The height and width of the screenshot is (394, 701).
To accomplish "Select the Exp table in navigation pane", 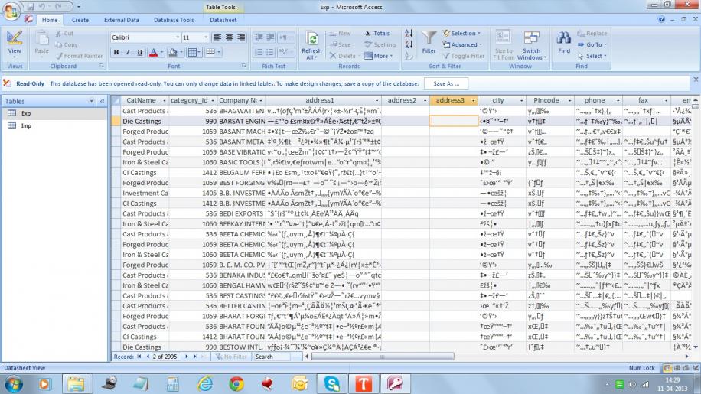I will click(x=55, y=113).
